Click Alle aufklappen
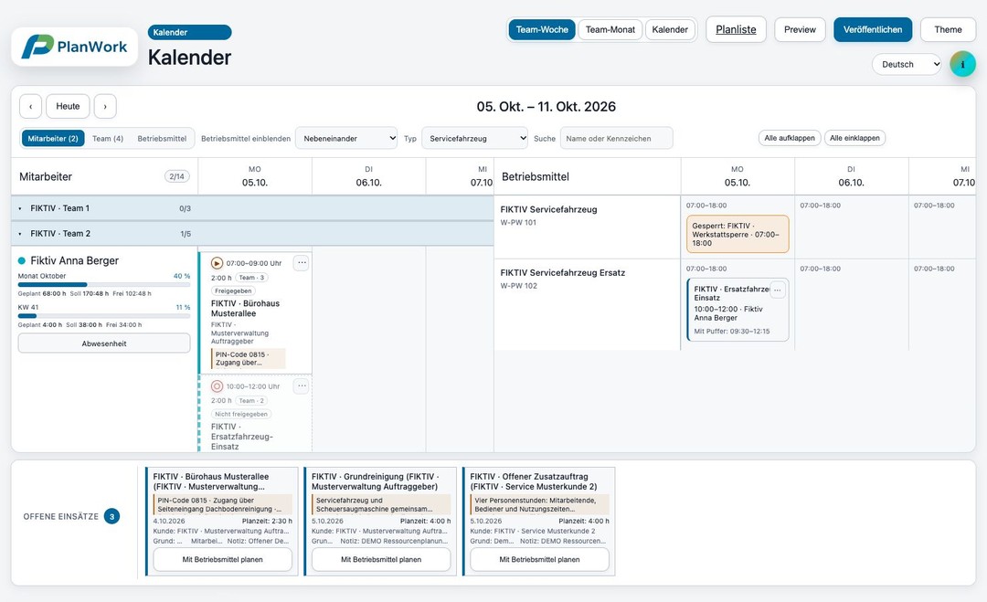 790,138
